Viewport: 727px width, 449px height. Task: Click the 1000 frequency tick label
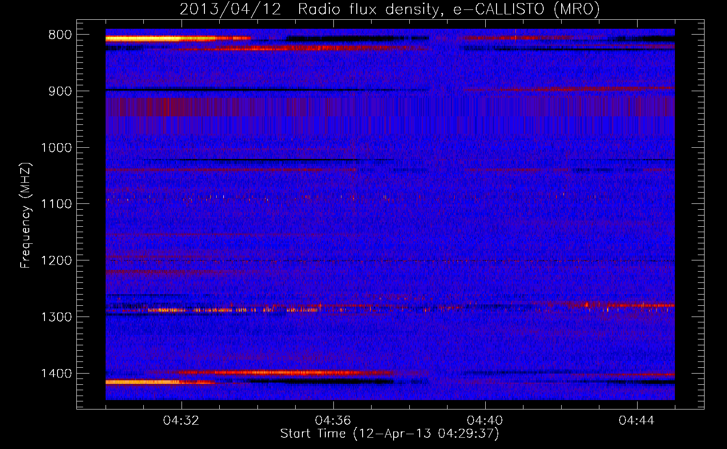56,148
